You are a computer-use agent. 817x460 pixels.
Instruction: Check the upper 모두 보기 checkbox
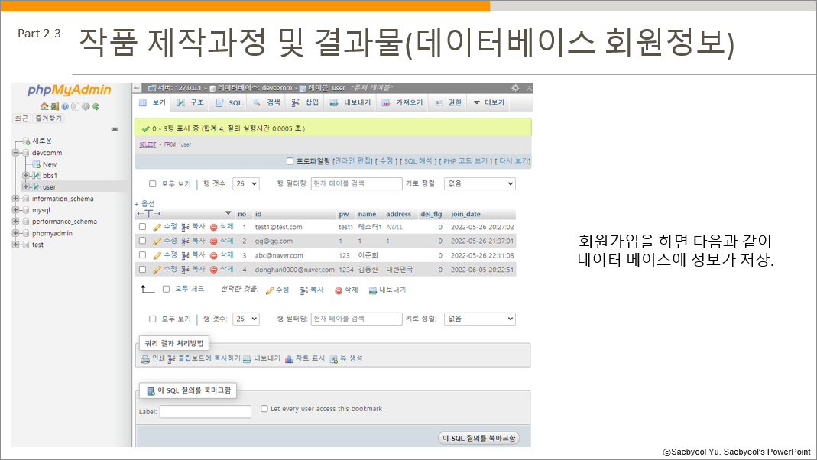tap(153, 184)
